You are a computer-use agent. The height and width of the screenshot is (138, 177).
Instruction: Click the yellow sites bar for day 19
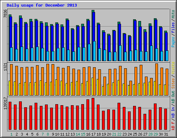(x=103, y=91)
